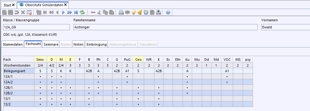This screenshot has width=310, height=111.
Task: Jump to the first record
Action: (45, 12)
